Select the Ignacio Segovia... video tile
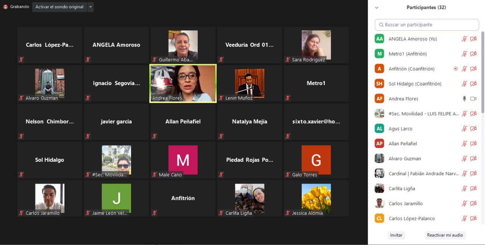Screen dimensions: 485x245 pos(116,83)
